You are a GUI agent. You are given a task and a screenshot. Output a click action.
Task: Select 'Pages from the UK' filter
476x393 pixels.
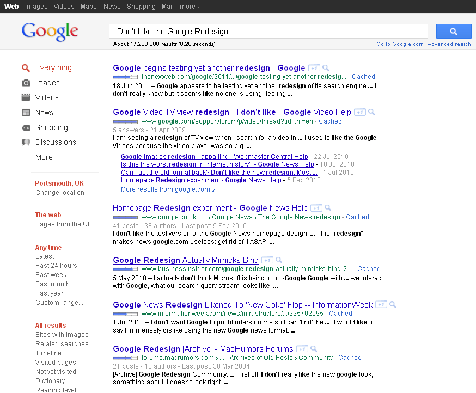tap(64, 224)
